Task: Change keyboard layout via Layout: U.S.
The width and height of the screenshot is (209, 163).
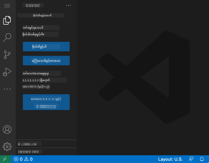Action: coord(170,159)
